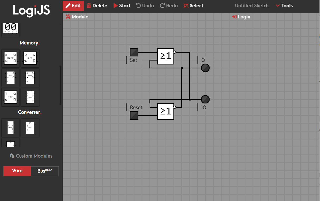320x201 pixels.
Task: Select the clocked RS-FF component
Action: coord(30,78)
